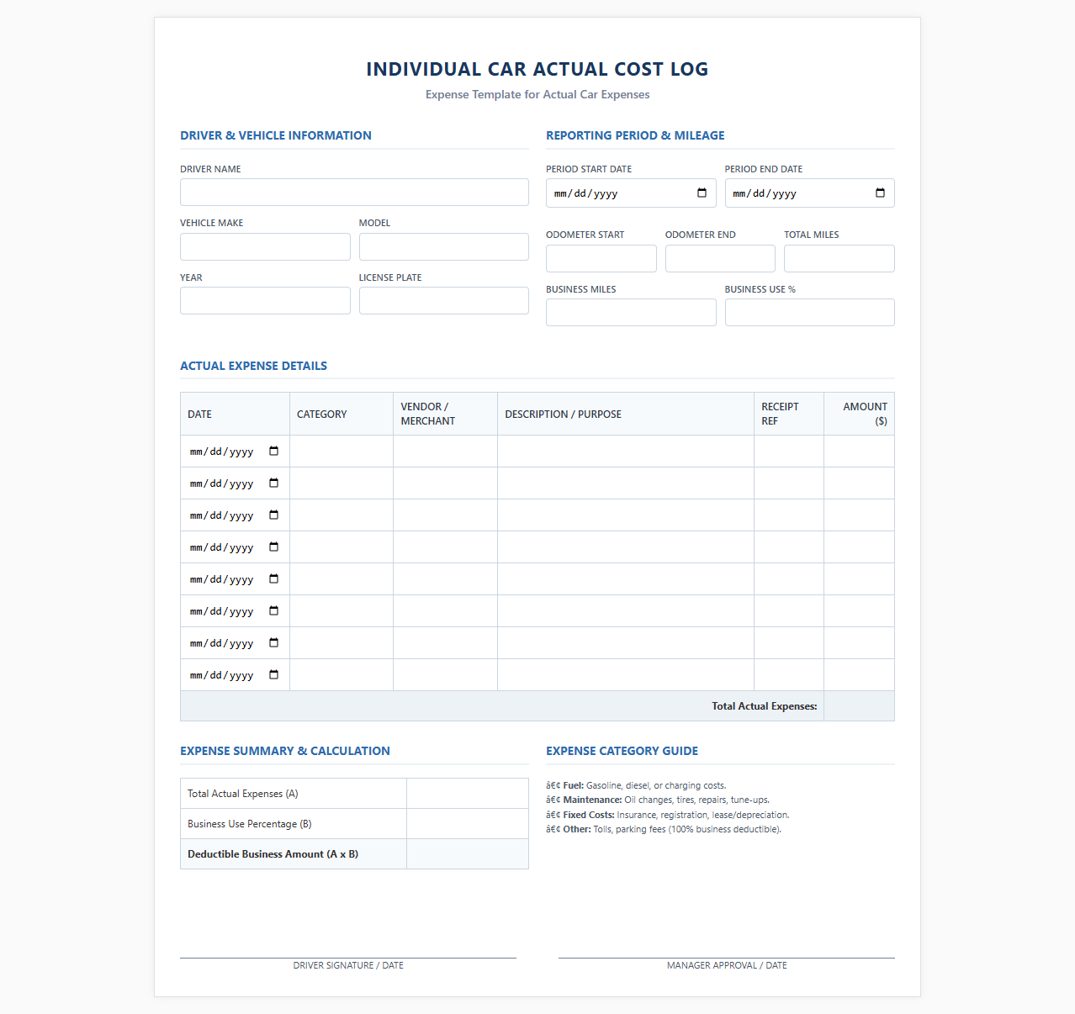1075x1014 pixels.
Task: Click the Year input box
Action: [x=265, y=300]
